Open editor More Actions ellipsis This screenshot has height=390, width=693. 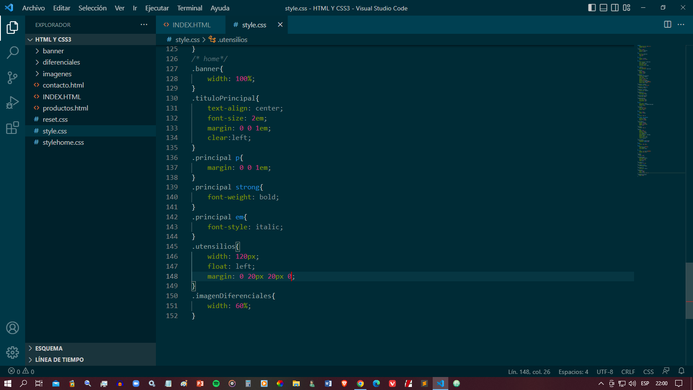[x=681, y=24]
